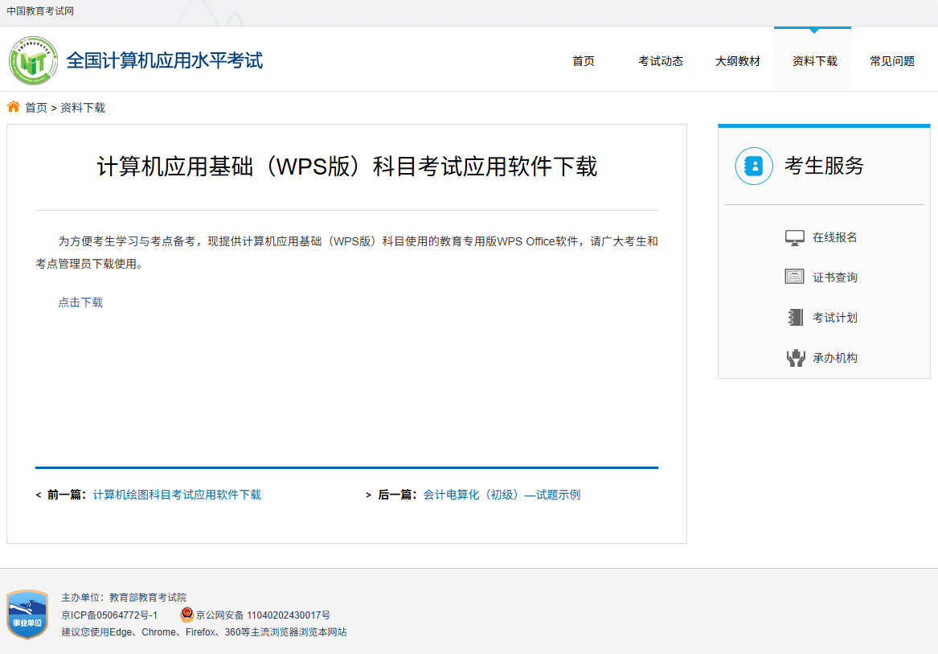Open previous article 计算机绘图科目考试应用软件下载
The width and height of the screenshot is (938, 654).
(177, 495)
